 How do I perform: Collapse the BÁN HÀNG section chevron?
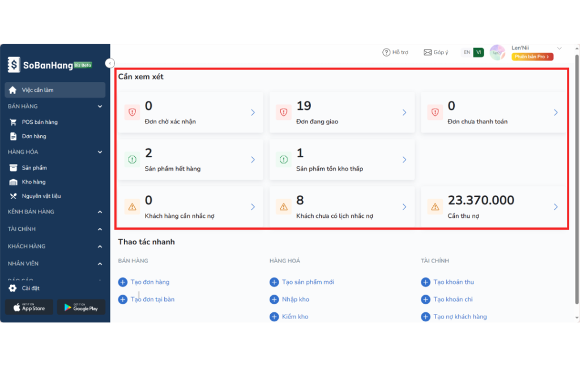tap(100, 106)
